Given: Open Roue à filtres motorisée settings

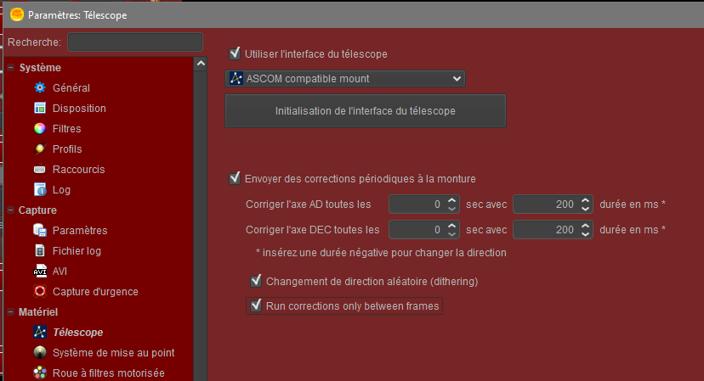Looking at the screenshot, I should click(108, 373).
